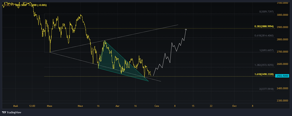Image resolution: width=292 pixels, height=116 pixels.
Task: Click the Июн date label
Action: [x=50, y=106]
